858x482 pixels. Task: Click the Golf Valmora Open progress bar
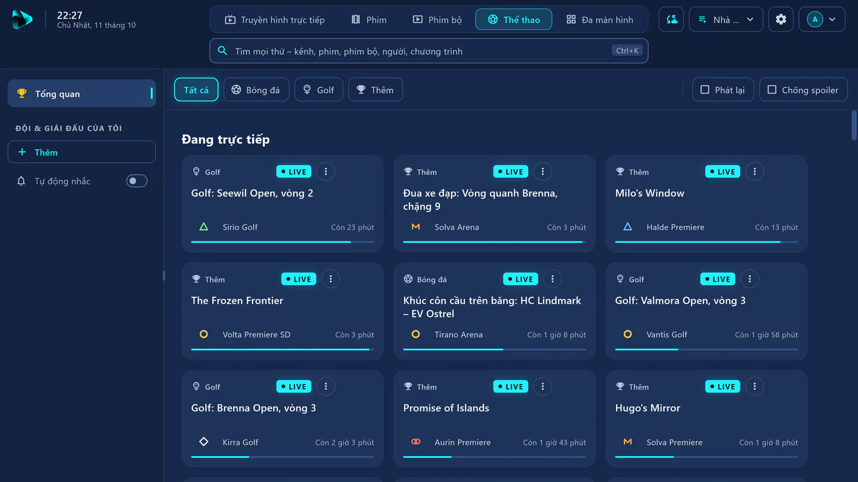(706, 350)
